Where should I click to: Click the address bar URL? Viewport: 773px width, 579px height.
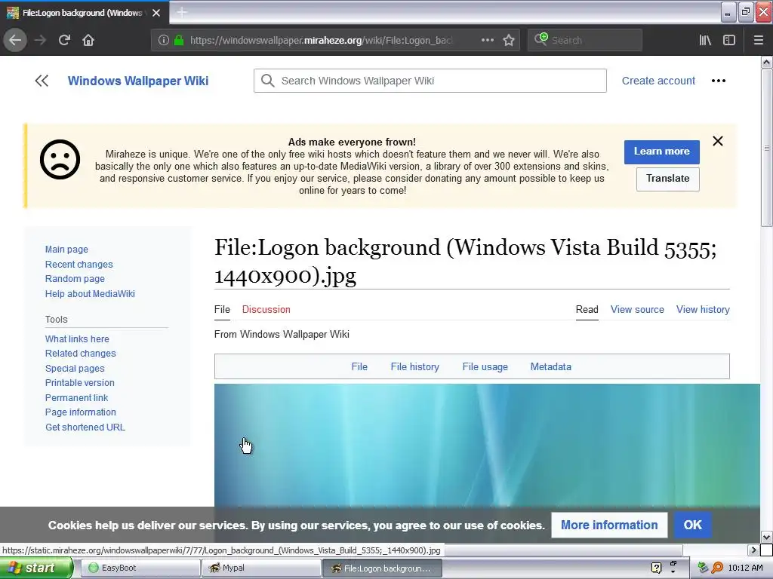pyautogui.click(x=320, y=40)
